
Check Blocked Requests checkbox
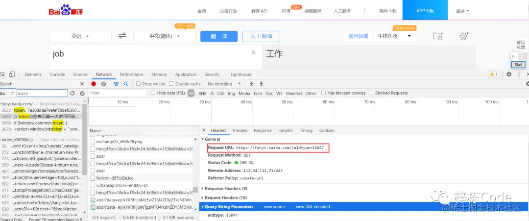tap(371, 93)
